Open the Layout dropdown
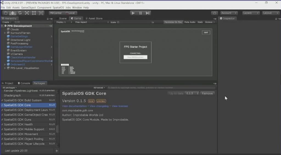The image size is (281, 155). click(271, 13)
